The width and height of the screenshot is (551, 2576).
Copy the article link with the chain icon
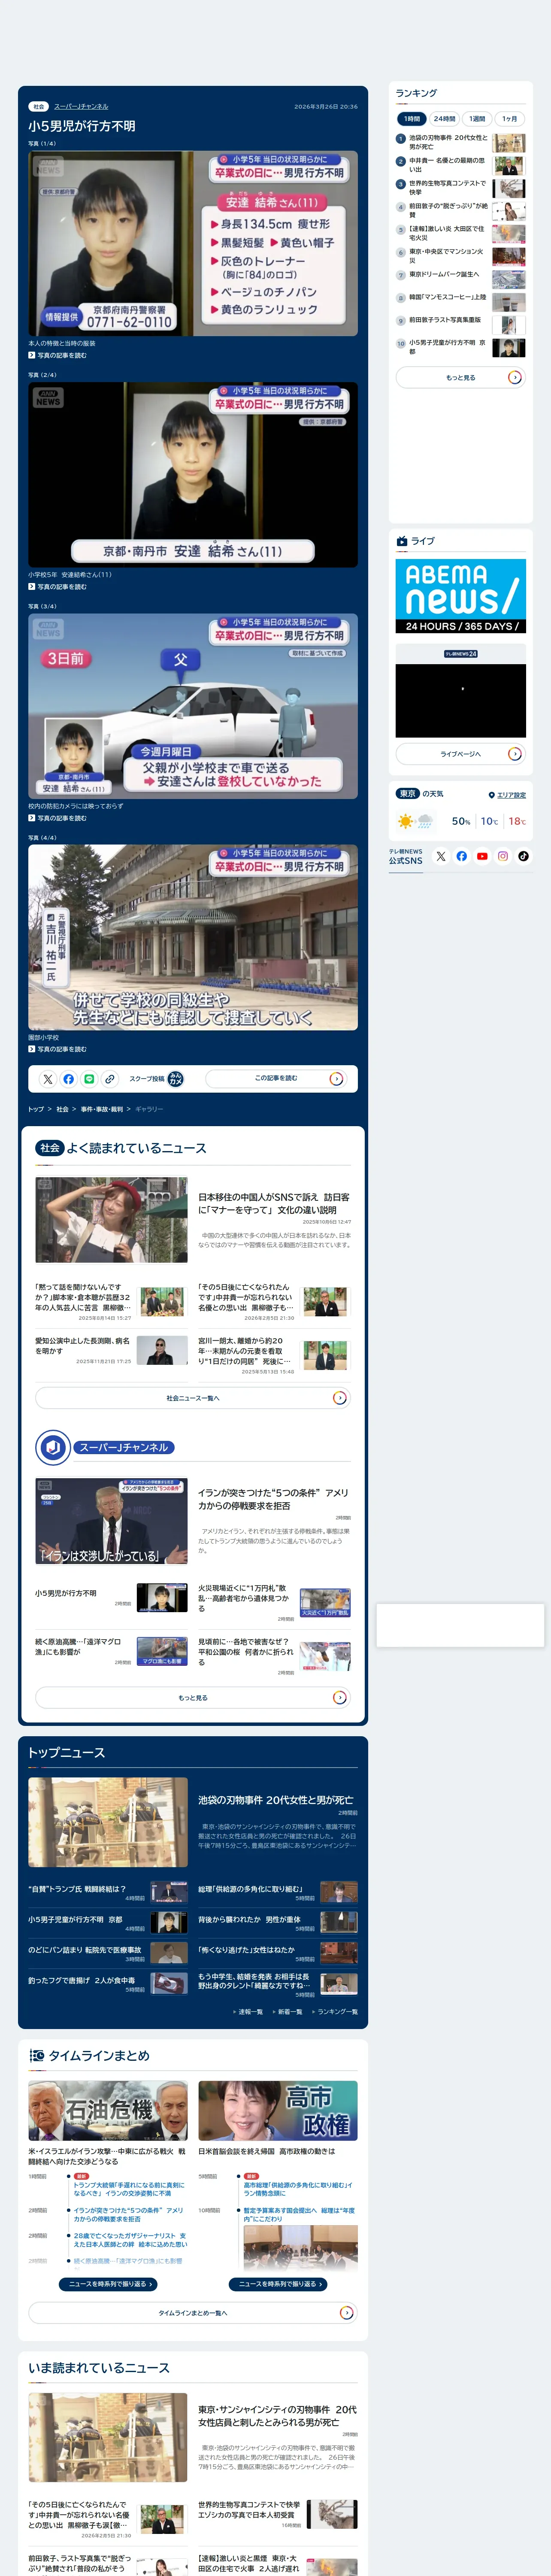click(x=110, y=1079)
